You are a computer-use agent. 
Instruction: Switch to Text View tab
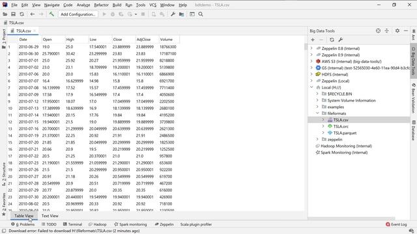click(50, 216)
